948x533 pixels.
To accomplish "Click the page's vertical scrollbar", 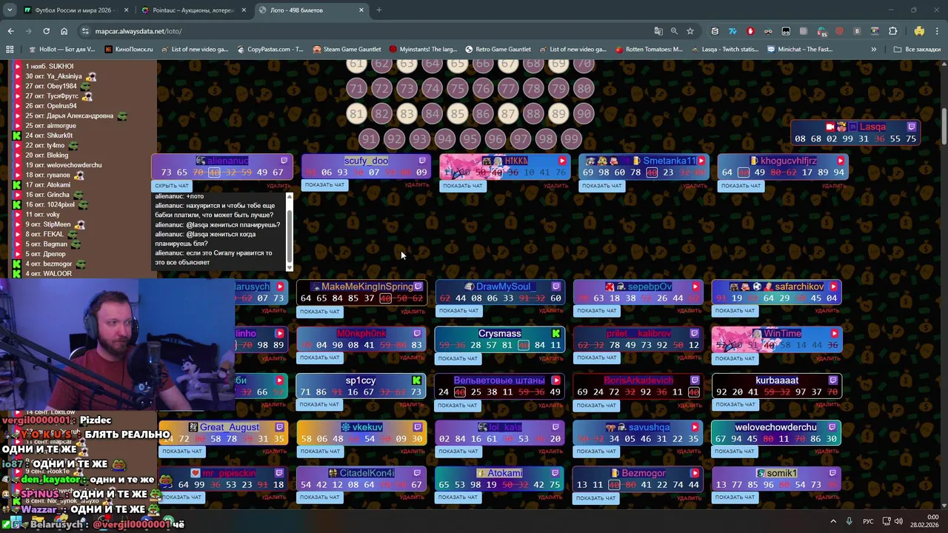I will (944, 127).
